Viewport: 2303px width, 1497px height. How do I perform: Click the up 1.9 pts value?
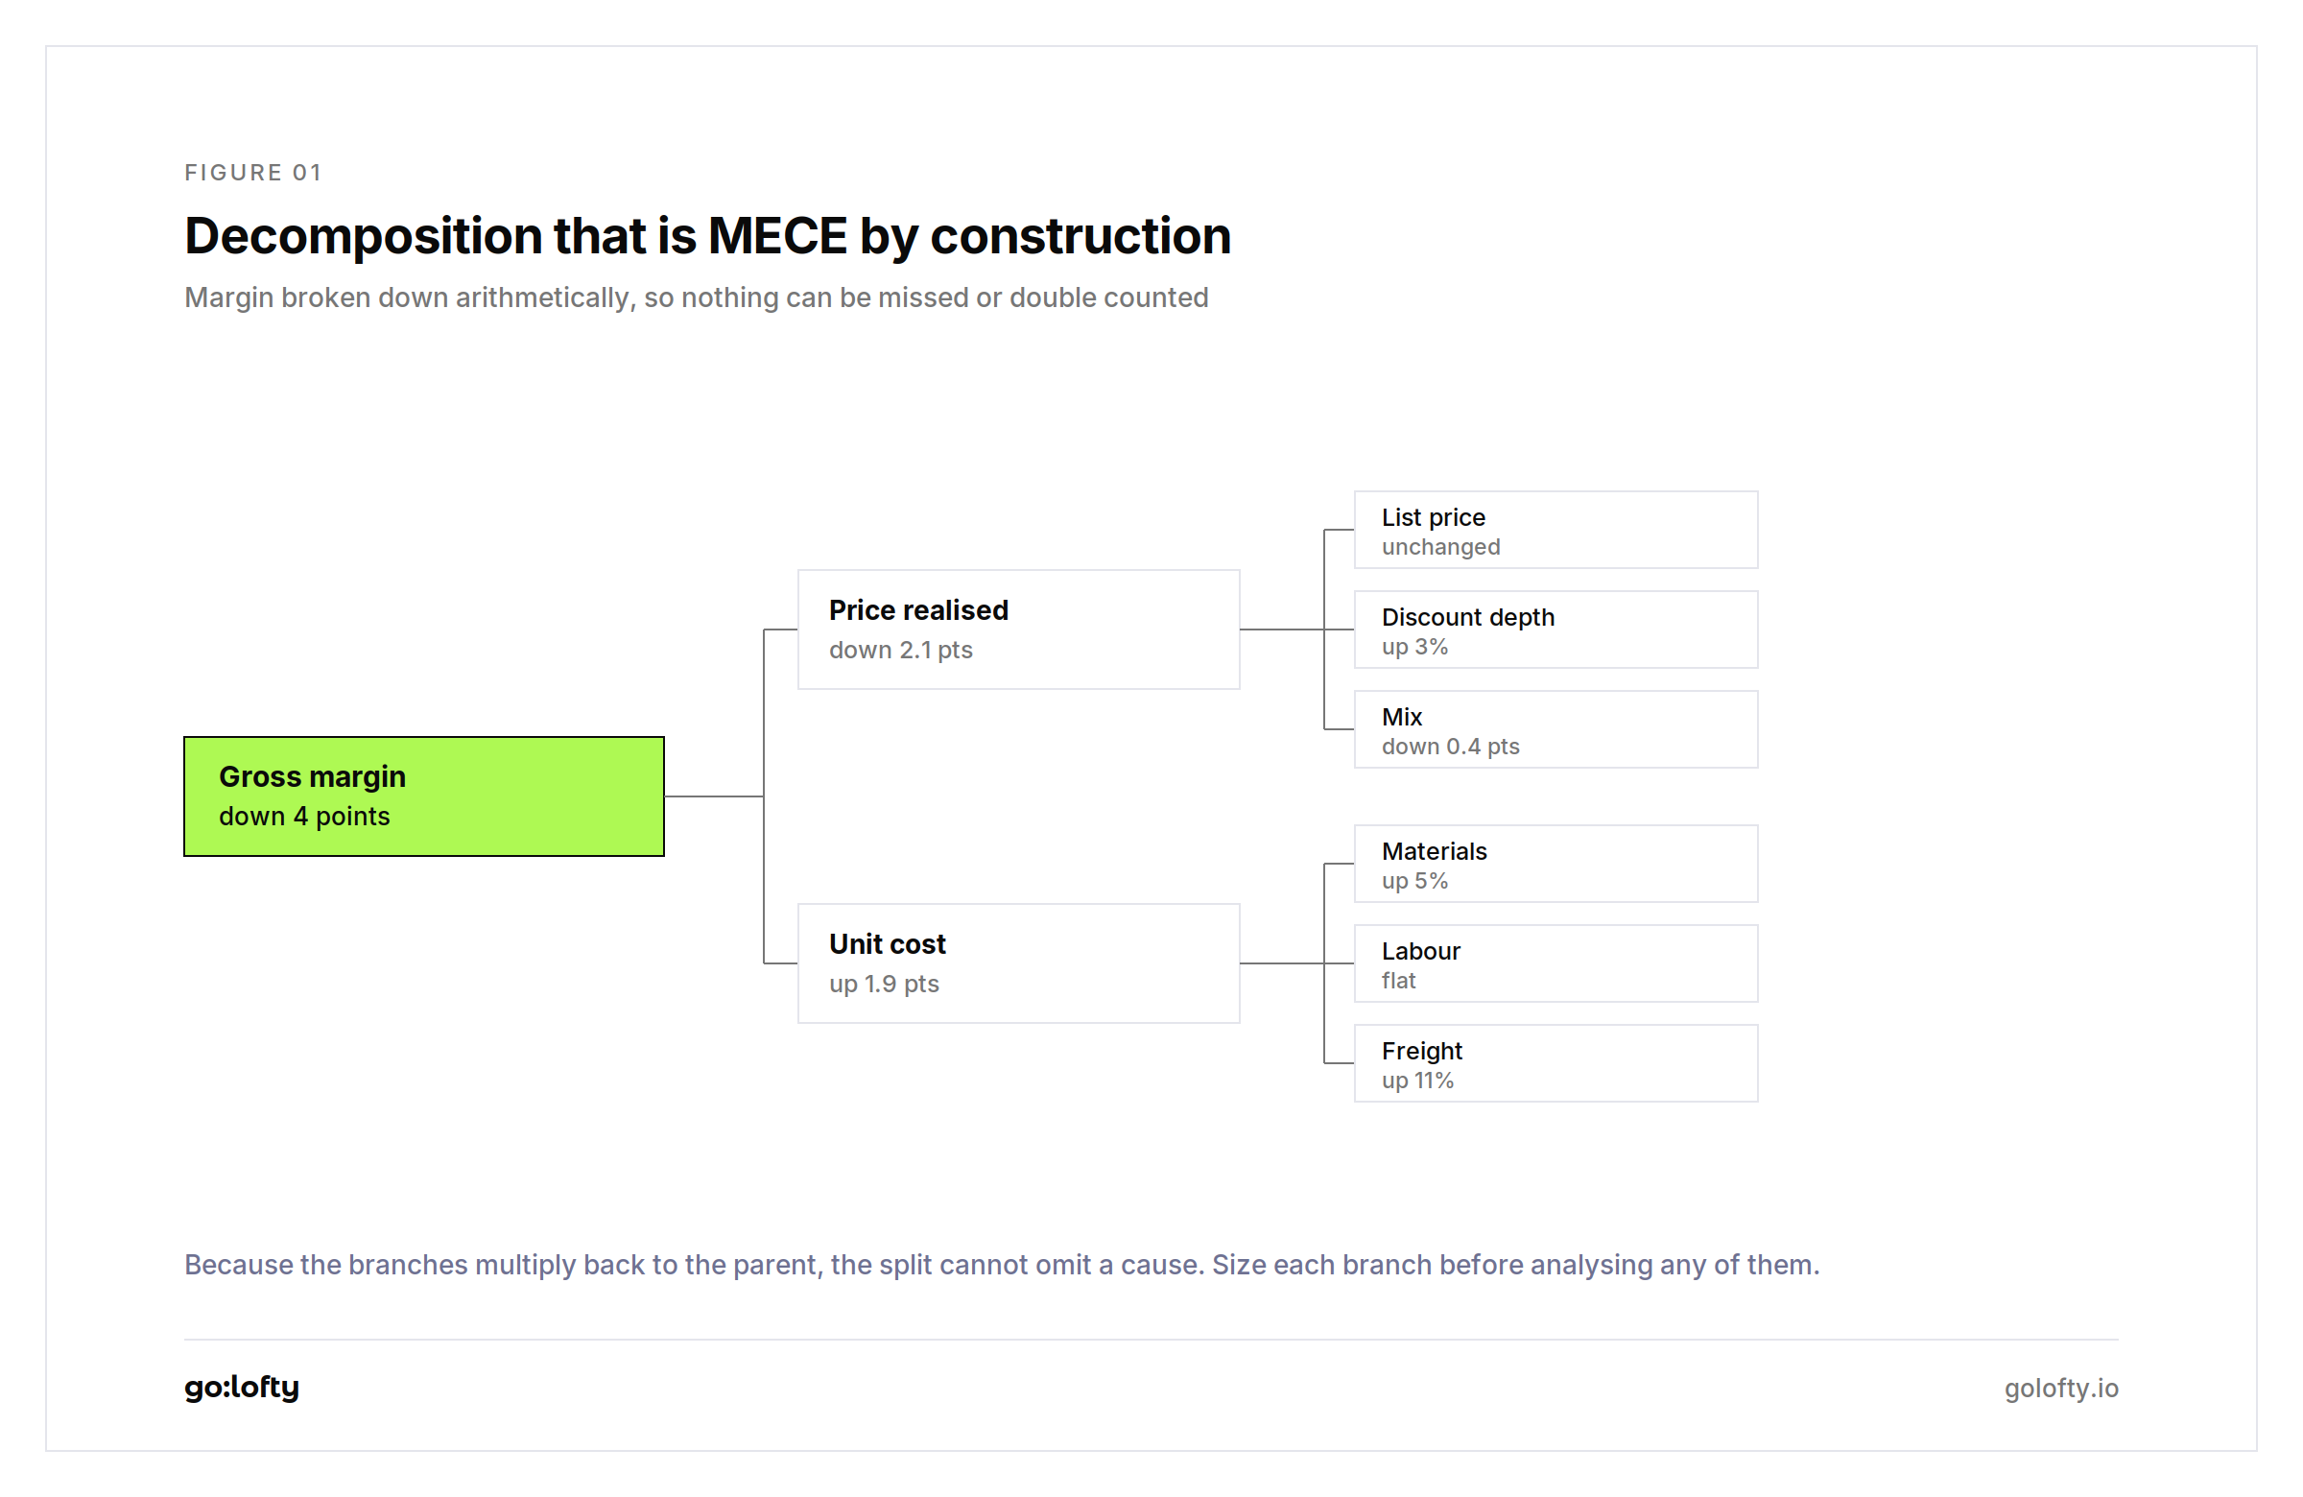[884, 984]
